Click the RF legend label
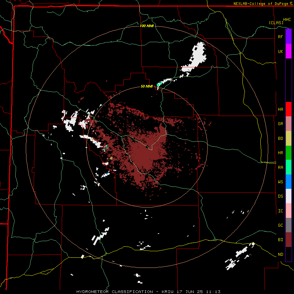 [x=280, y=37]
